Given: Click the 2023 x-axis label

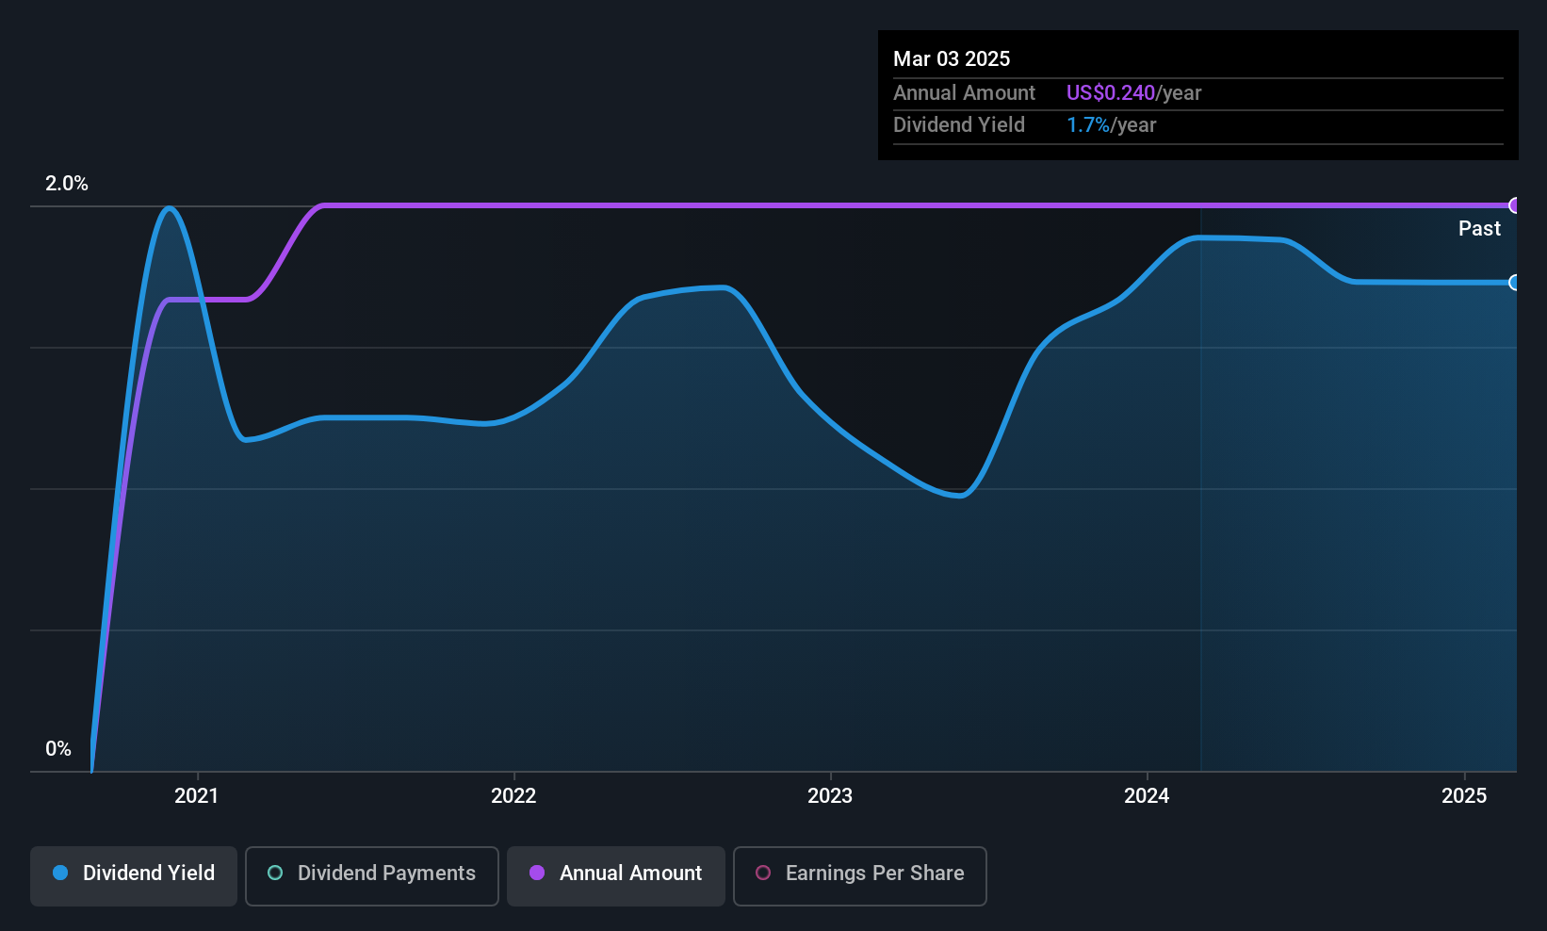Looking at the screenshot, I should pyautogui.click(x=830, y=795).
